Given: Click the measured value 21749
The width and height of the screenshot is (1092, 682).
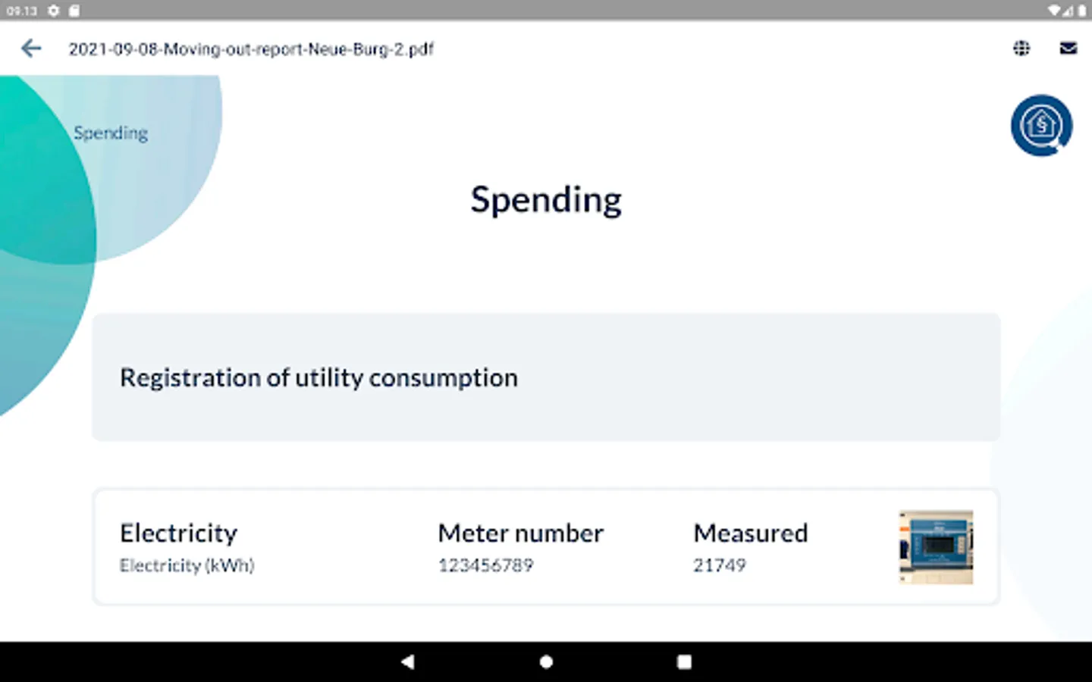Looking at the screenshot, I should coord(719,565).
